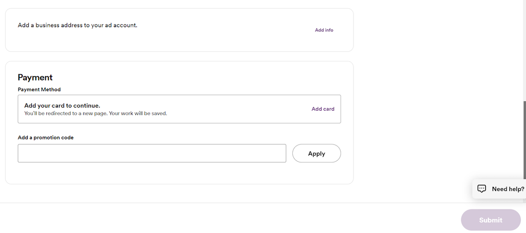Click the Add info link
The width and height of the screenshot is (526, 233).
pyautogui.click(x=324, y=30)
